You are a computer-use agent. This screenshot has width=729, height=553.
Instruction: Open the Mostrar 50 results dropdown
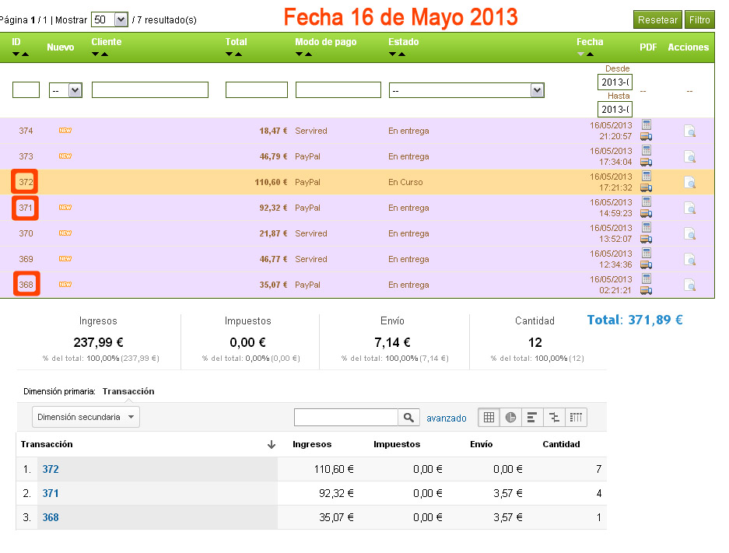(110, 19)
